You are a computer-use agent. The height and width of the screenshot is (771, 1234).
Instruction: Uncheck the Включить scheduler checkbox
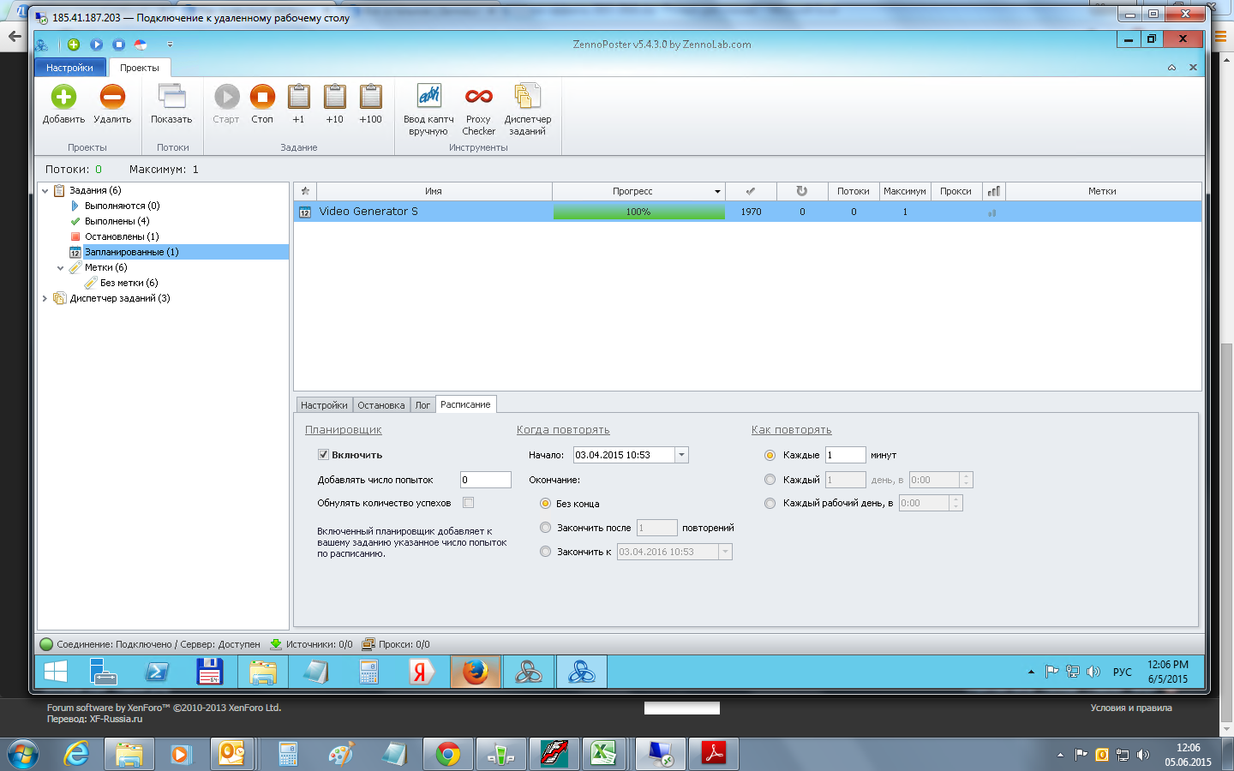coord(323,455)
